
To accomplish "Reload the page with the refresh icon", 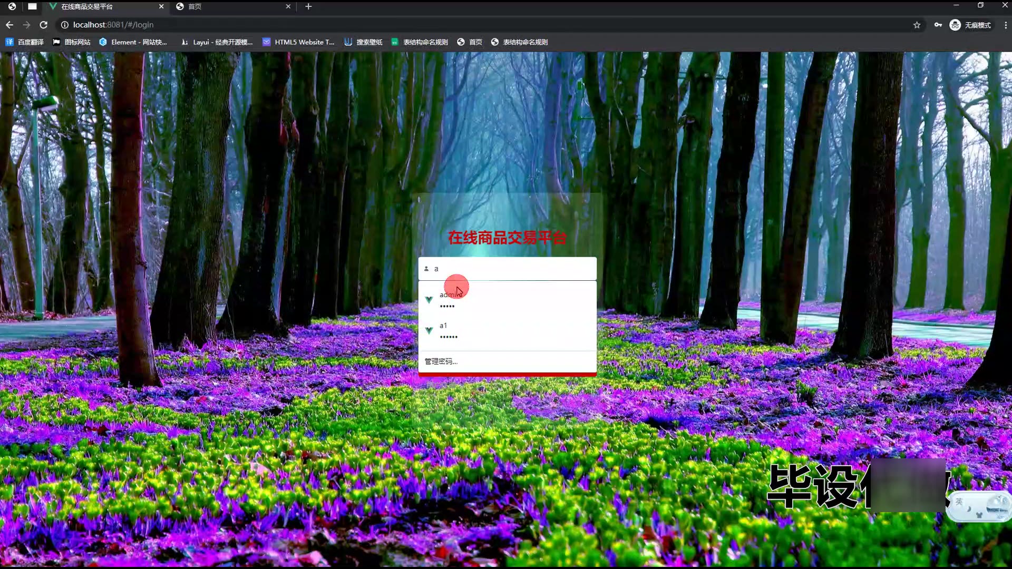I will coord(44,25).
